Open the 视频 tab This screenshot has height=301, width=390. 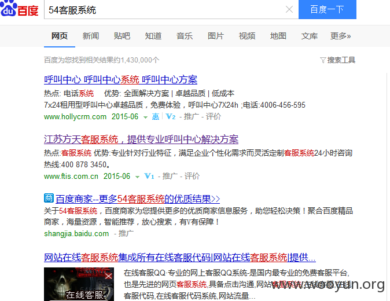[x=247, y=36]
